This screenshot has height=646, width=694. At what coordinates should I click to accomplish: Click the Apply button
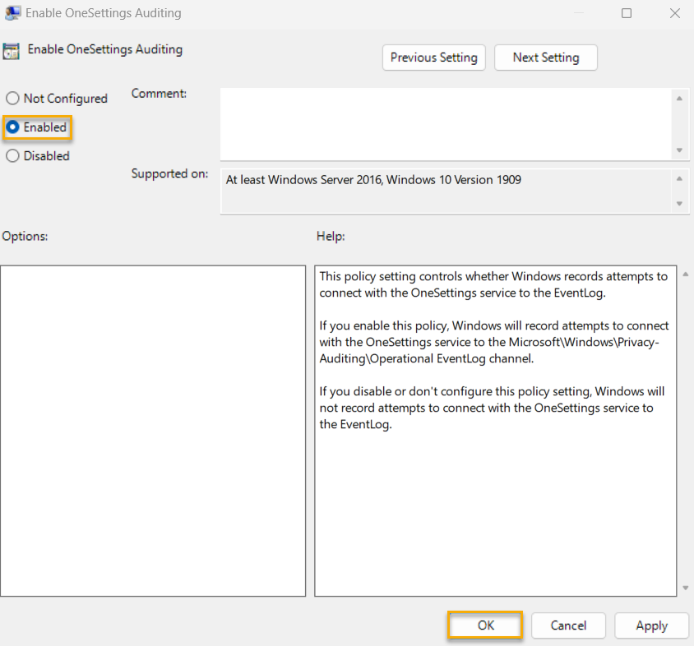coord(651,625)
